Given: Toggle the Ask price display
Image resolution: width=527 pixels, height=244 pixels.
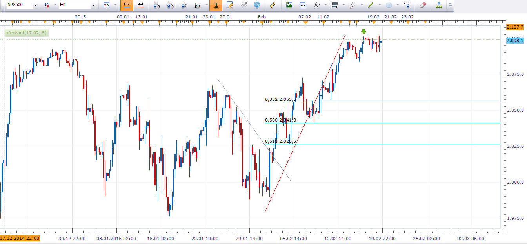Looking at the screenshot, I should 140,5.
